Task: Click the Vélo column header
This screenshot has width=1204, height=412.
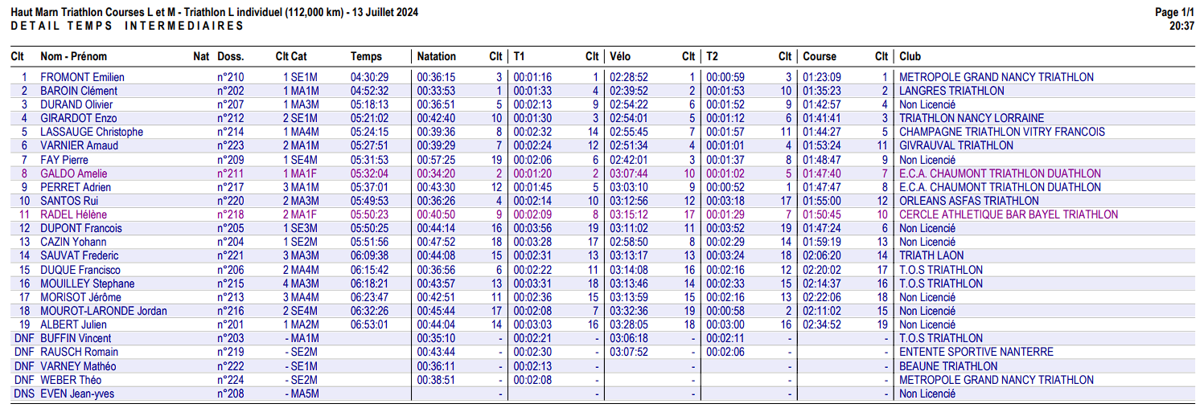Action: [620, 56]
